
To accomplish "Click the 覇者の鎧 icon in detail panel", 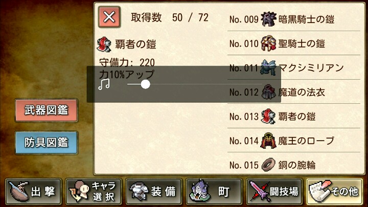I will (x=104, y=44).
